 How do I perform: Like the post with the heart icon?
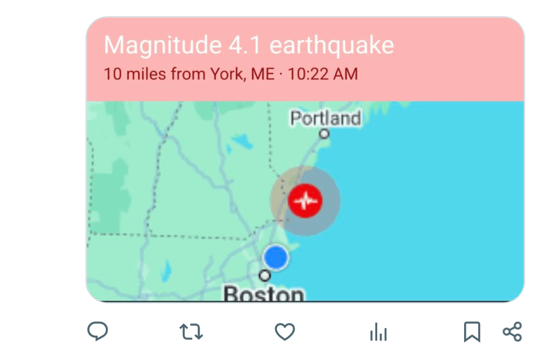[x=284, y=331]
